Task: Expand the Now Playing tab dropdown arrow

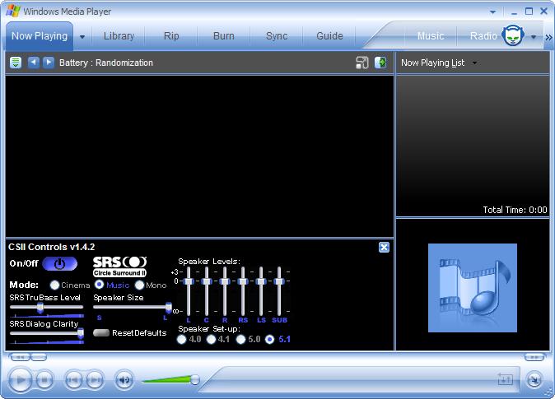Action: pyautogui.click(x=82, y=37)
